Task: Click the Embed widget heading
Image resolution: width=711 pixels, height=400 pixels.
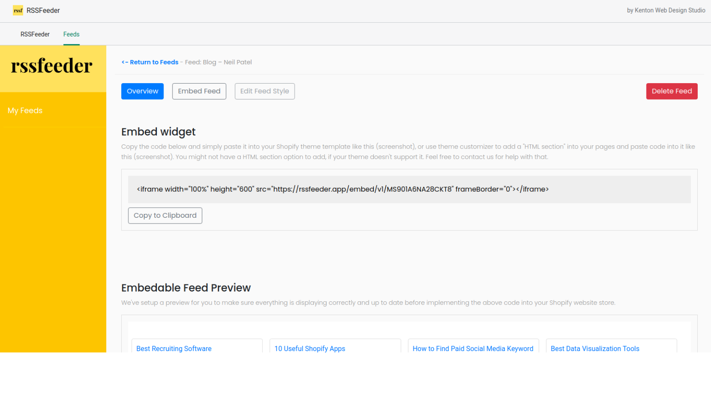Action: click(158, 132)
